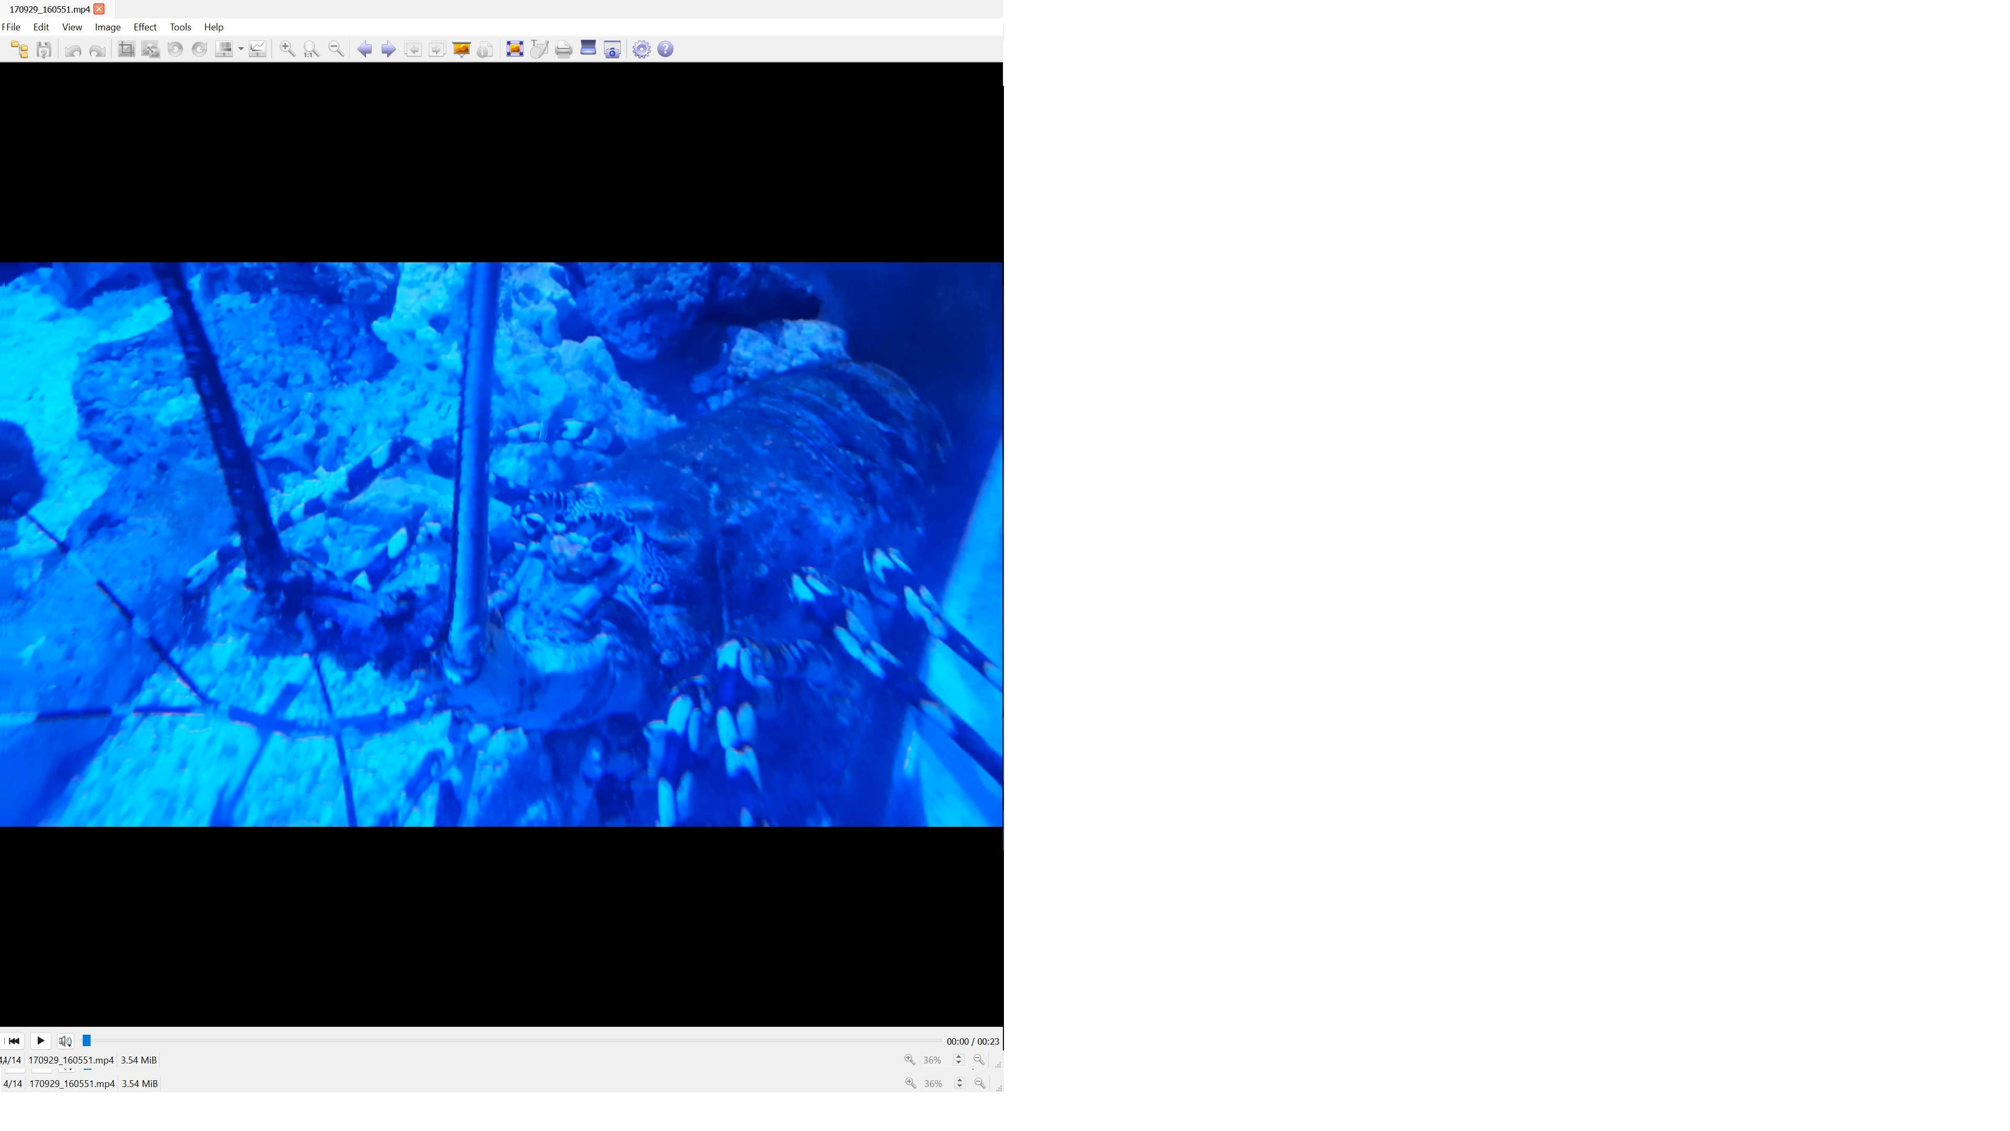Toggle mute with the speaker volume button

tap(65, 1040)
